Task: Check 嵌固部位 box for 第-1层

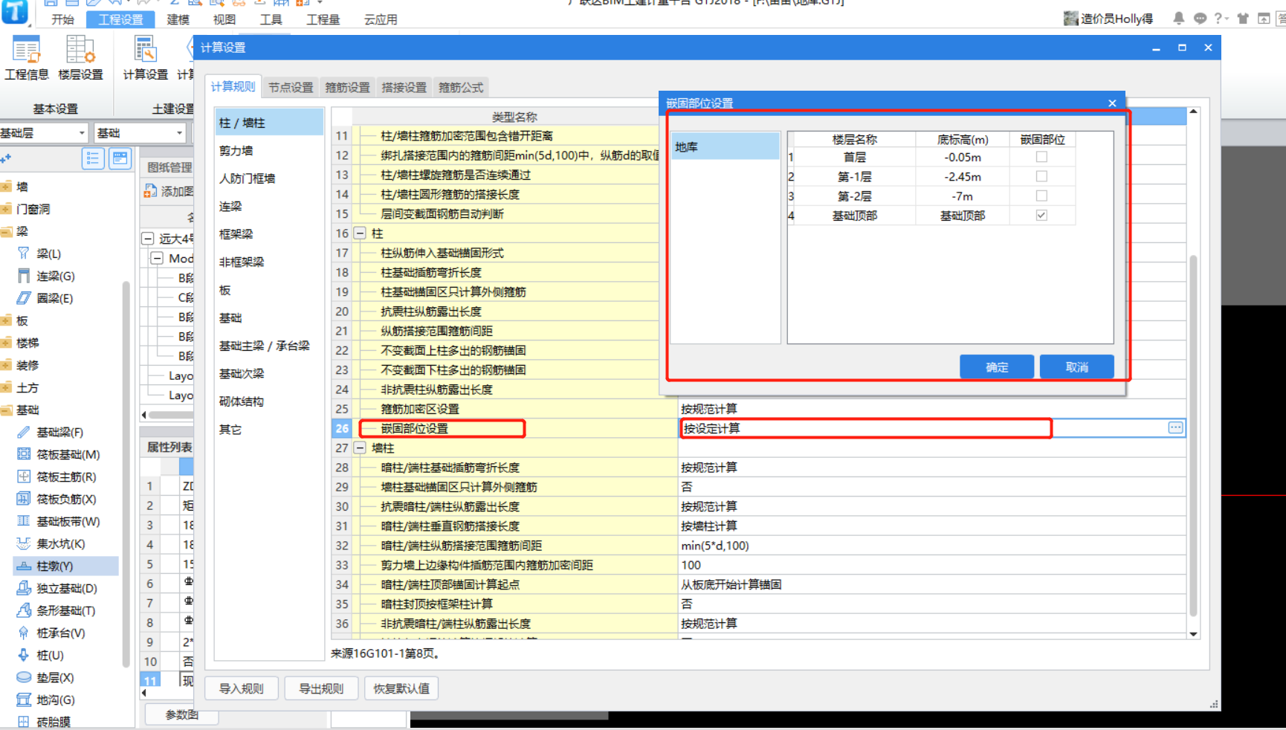Action: [1041, 176]
